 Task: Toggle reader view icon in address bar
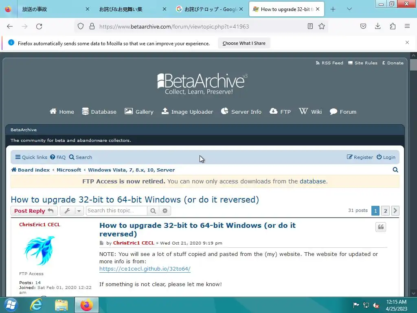310,26
